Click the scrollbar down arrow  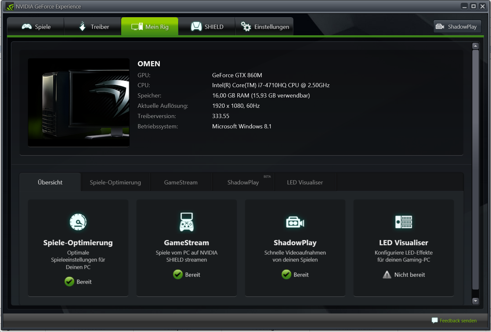click(476, 301)
